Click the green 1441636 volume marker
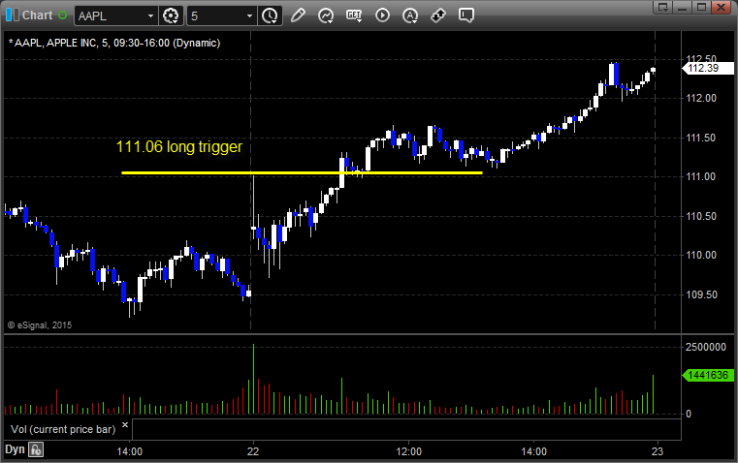Viewport: 738px width, 463px height. coord(707,375)
